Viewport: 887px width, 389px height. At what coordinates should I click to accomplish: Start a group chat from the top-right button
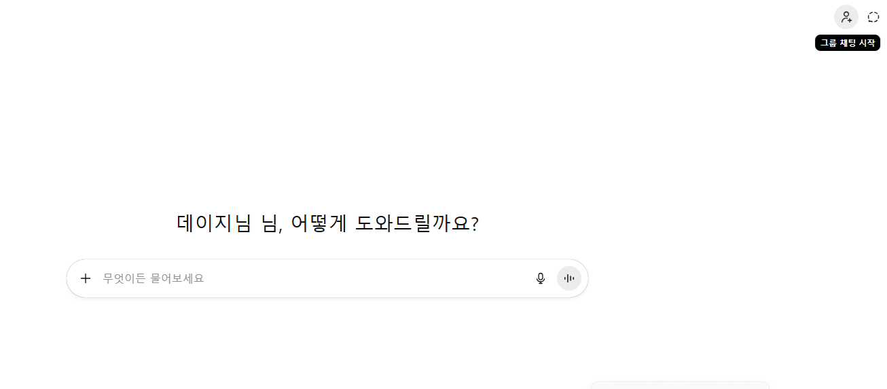click(x=846, y=17)
